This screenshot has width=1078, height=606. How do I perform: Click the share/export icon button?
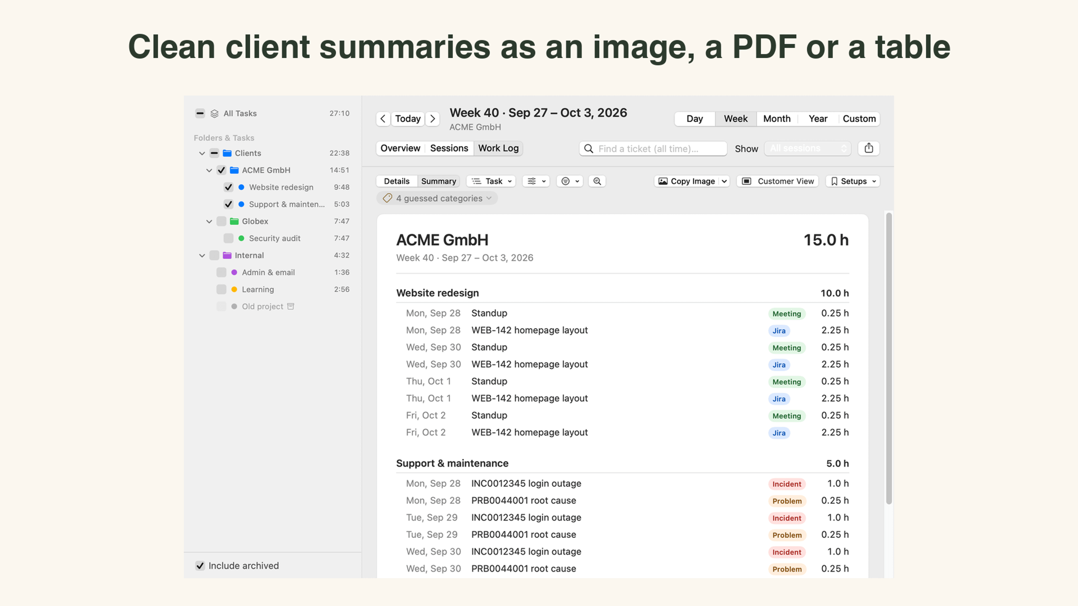tap(868, 148)
